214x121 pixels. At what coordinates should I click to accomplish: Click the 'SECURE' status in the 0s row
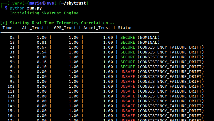pyautogui.click(x=128, y=38)
